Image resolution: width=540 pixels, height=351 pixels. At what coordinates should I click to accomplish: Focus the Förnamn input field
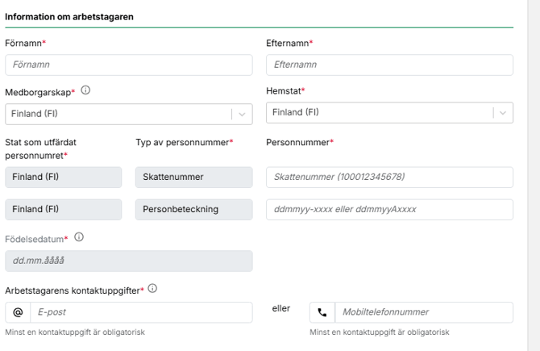tap(129, 65)
